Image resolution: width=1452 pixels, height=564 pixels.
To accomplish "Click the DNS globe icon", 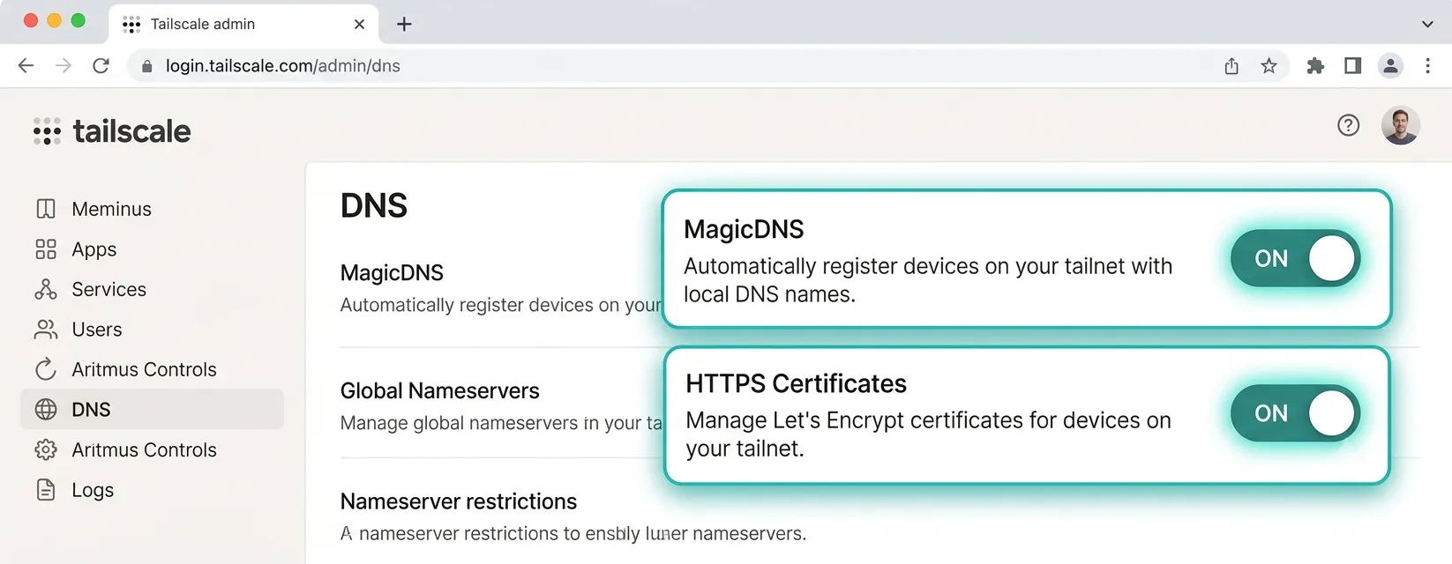I will point(46,410).
